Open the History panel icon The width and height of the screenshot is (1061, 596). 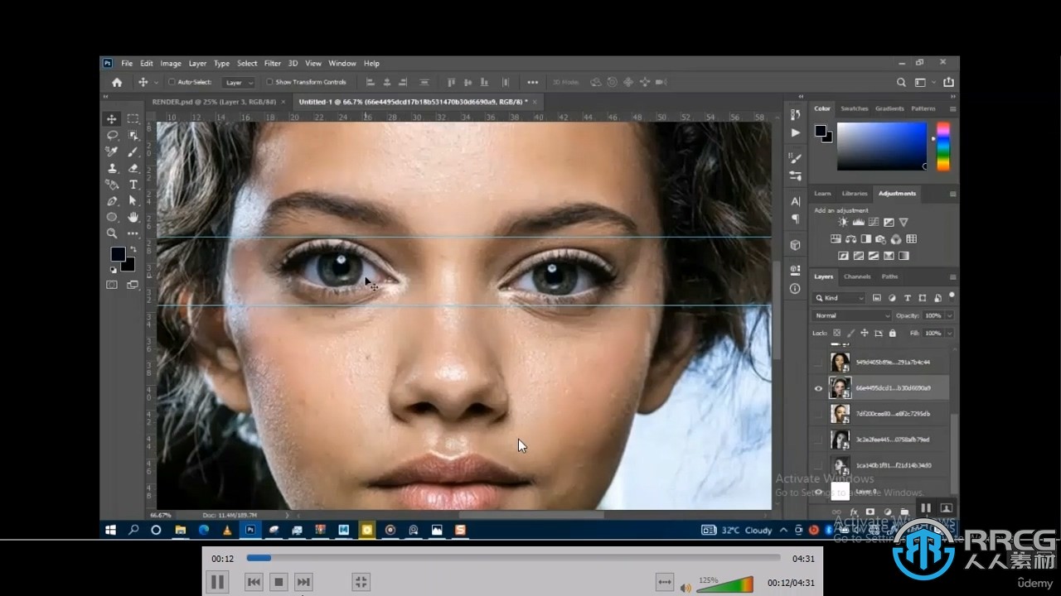tap(795, 116)
